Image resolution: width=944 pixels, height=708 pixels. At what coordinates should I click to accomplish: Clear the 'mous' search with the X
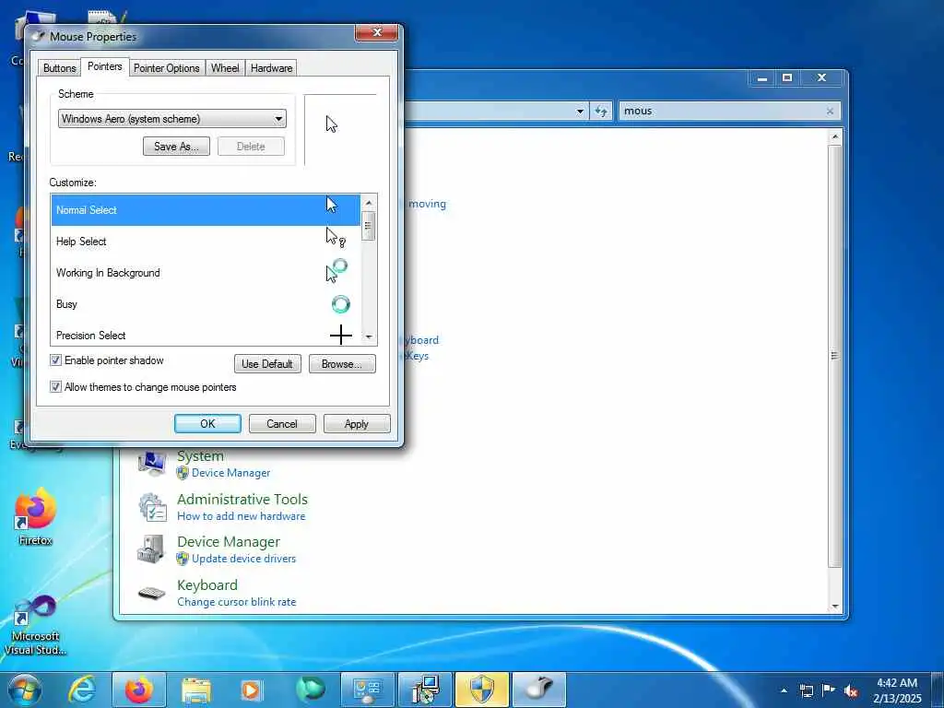[x=830, y=111]
